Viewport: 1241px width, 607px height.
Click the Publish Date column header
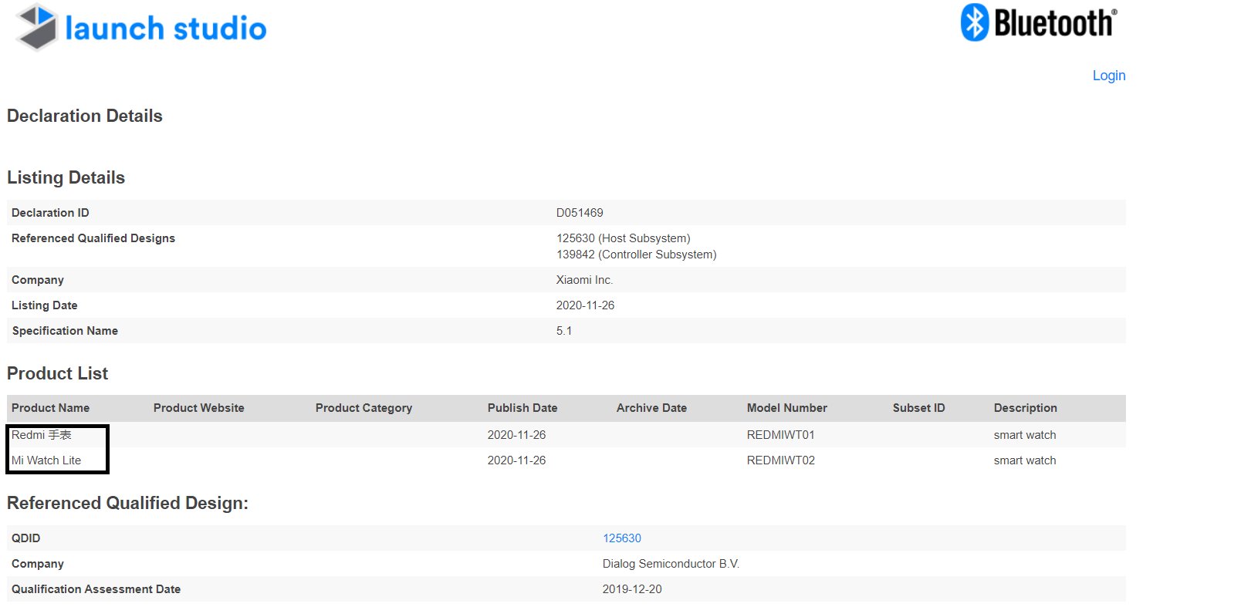(x=522, y=408)
